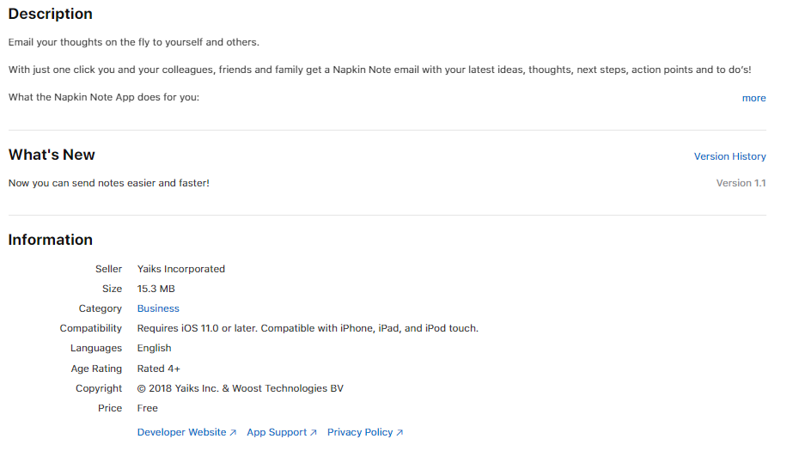Click the What's New heading
Image resolution: width=787 pixels, height=451 pixels.
pyautogui.click(x=52, y=155)
